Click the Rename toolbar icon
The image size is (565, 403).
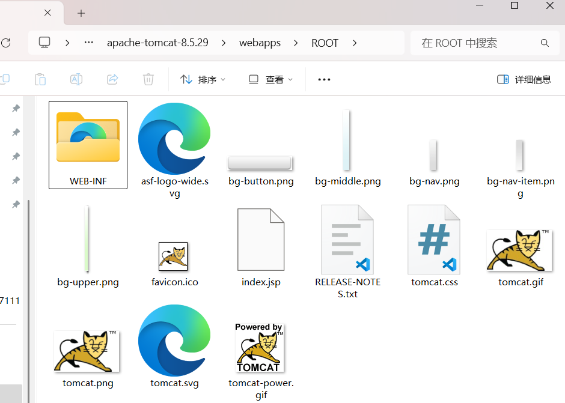pos(76,79)
